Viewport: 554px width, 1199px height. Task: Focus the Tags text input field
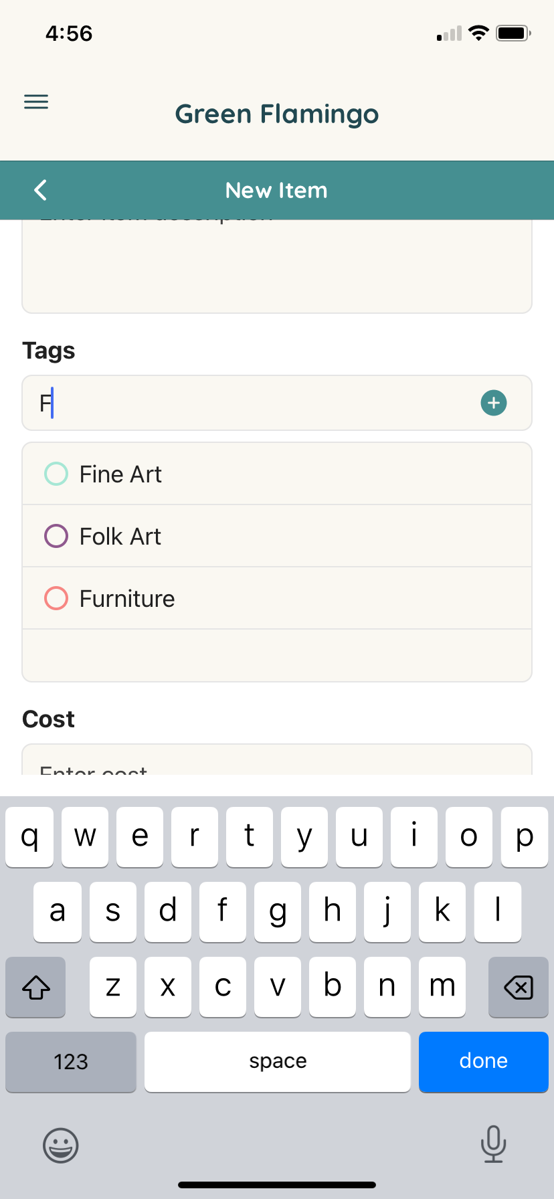(x=277, y=403)
